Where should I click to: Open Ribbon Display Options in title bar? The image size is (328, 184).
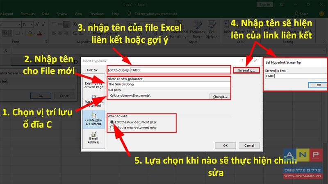pos(282,4)
